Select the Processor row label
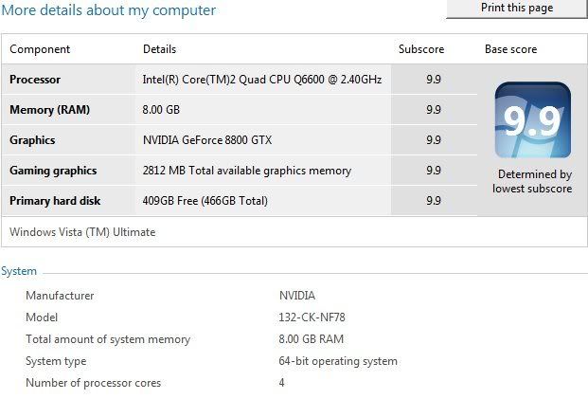Image resolution: width=588 pixels, height=399 pixels. pos(35,80)
